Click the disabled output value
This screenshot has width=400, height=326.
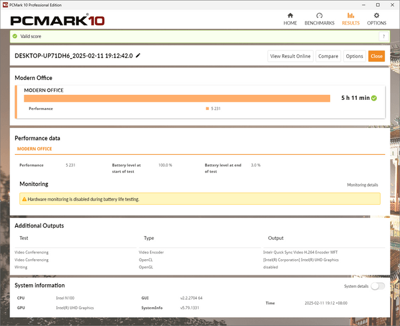click(x=271, y=267)
